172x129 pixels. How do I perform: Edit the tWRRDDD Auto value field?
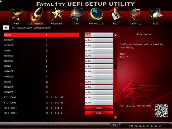[99, 61]
